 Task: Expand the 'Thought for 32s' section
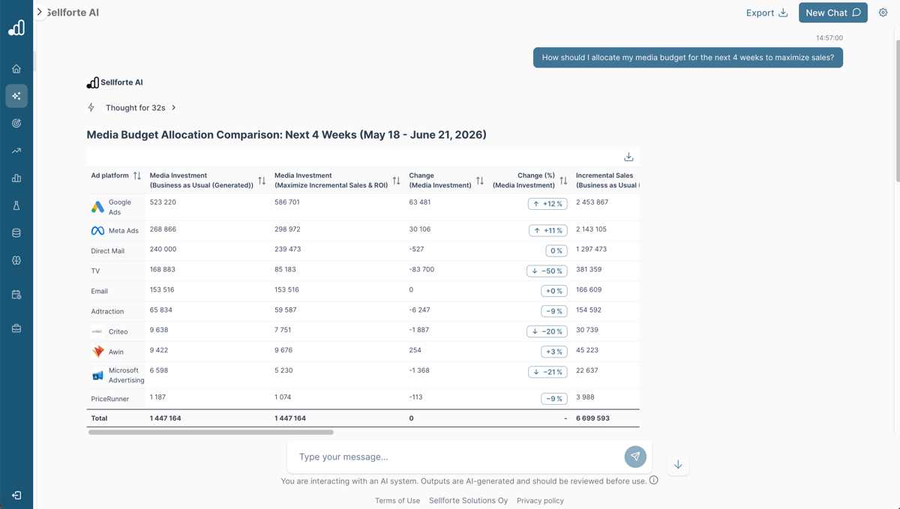tap(141, 108)
